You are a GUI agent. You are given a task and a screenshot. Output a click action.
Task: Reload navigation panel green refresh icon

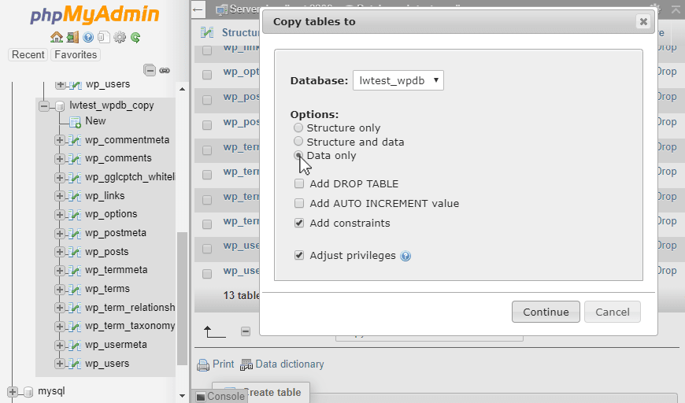pos(135,37)
